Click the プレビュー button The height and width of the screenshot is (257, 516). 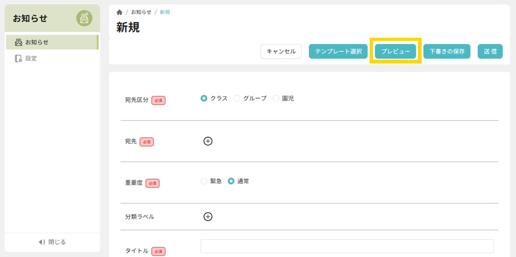coord(395,51)
